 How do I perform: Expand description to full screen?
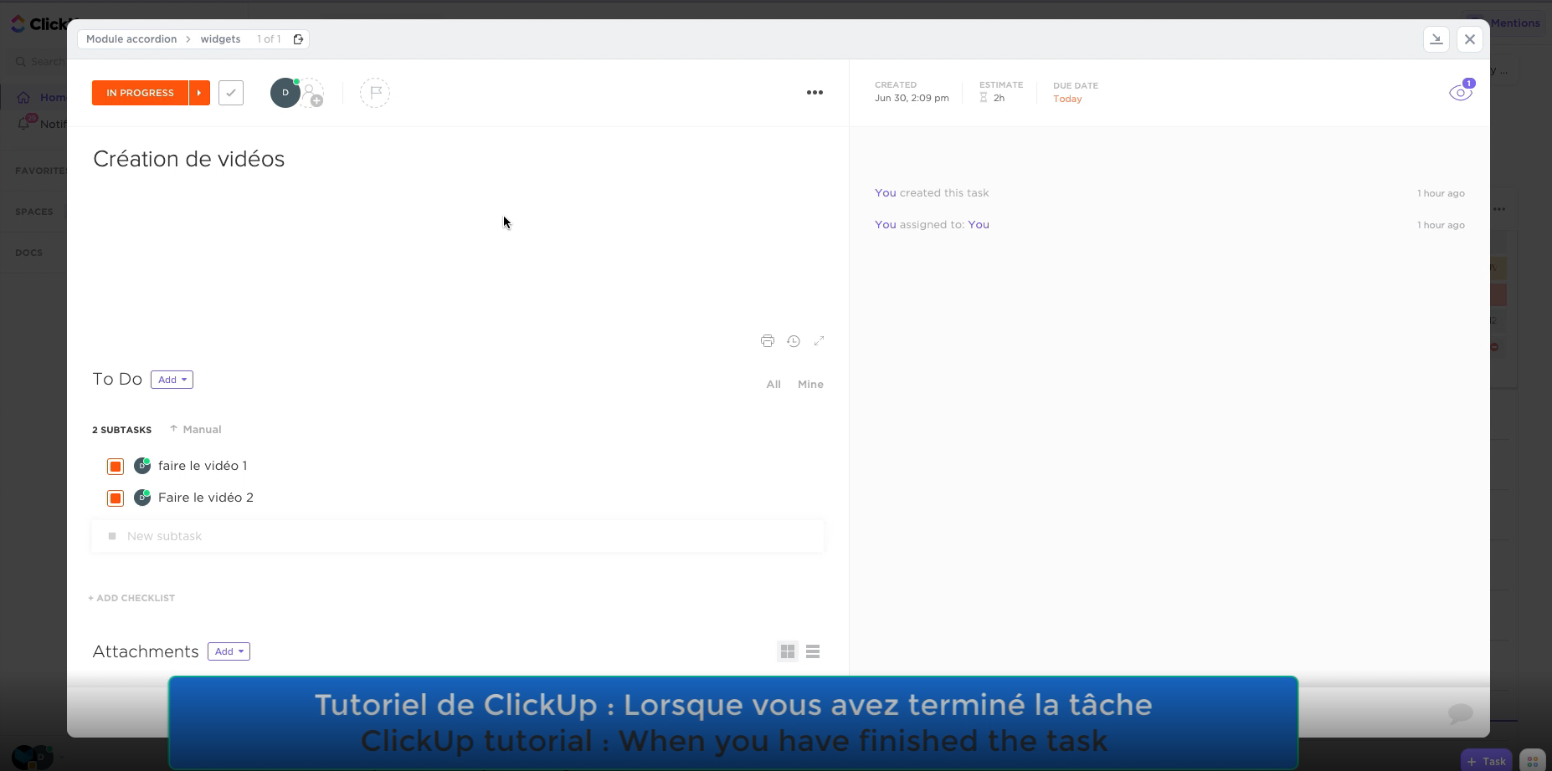tap(820, 341)
